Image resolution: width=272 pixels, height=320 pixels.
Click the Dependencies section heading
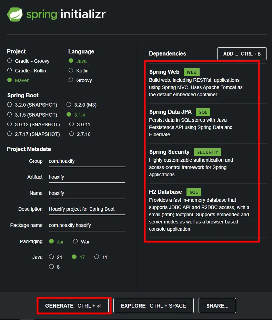point(168,54)
